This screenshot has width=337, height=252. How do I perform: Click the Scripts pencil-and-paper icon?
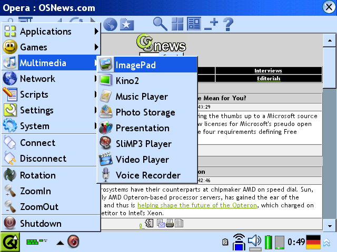point(10,94)
